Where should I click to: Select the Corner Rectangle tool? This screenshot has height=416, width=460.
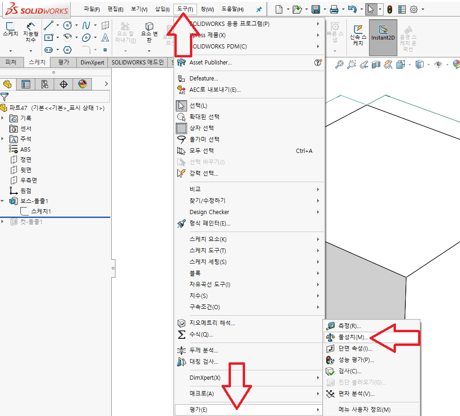coord(49,38)
